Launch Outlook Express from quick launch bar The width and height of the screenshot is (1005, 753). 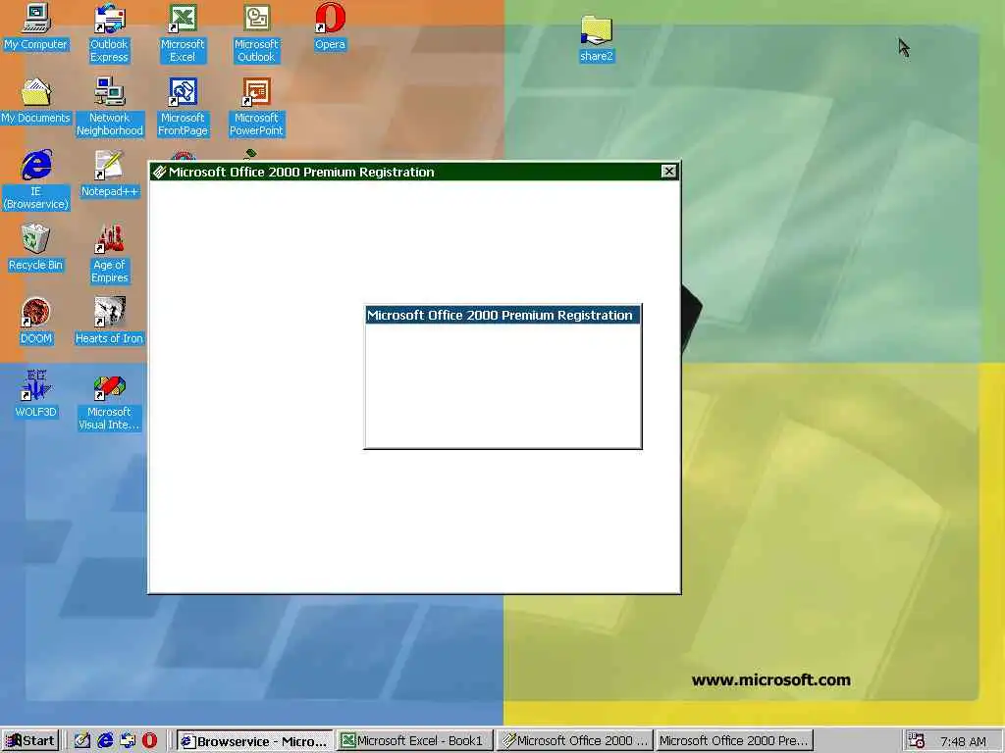(128, 741)
